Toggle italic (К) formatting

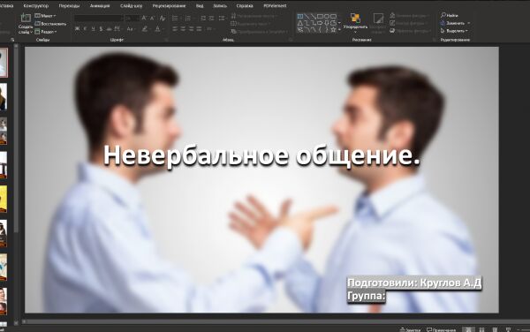click(86, 29)
